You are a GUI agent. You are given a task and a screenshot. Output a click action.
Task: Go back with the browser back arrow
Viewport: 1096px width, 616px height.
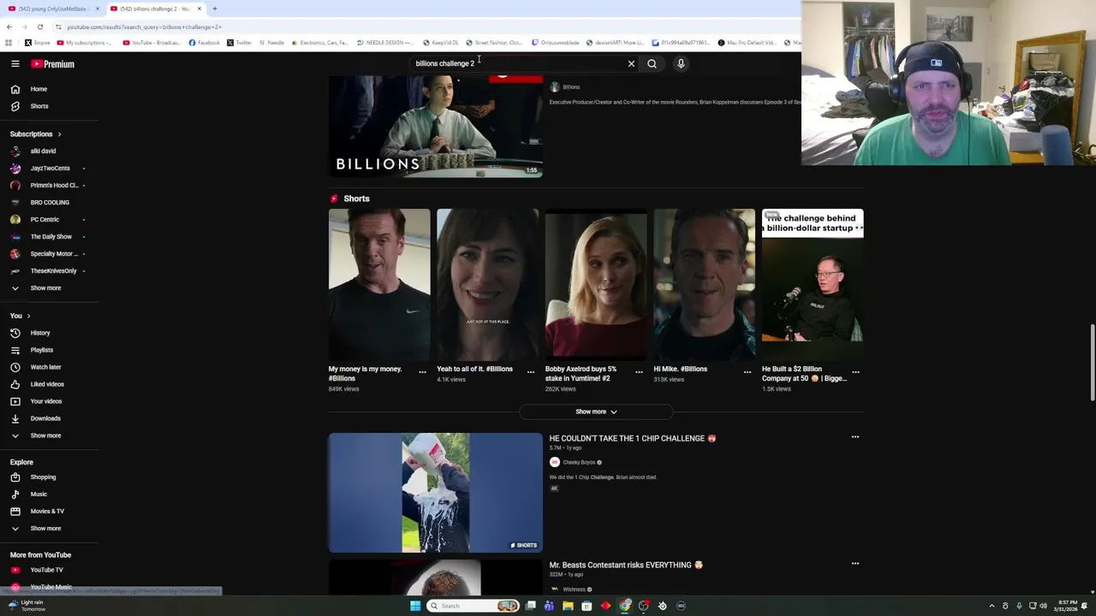click(x=9, y=27)
